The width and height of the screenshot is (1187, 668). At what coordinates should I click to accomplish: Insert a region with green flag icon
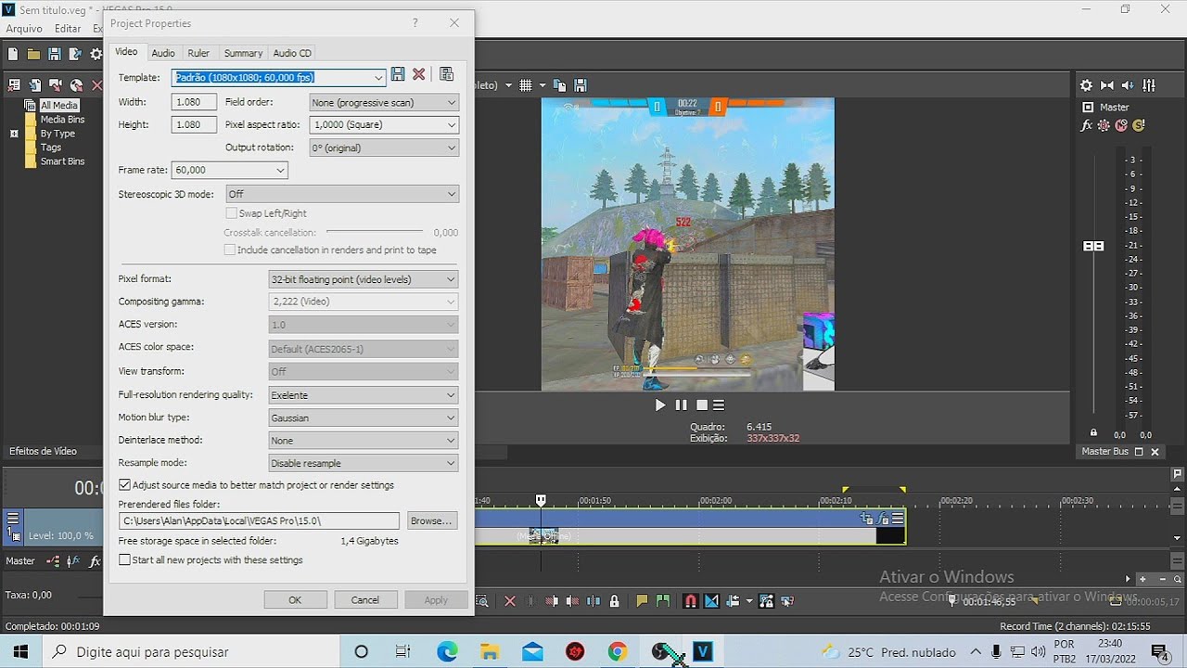[x=662, y=601]
